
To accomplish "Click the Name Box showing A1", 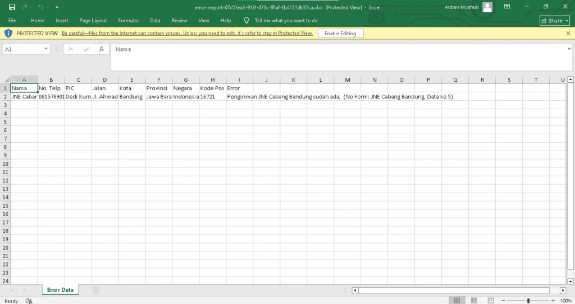I will (x=22, y=49).
